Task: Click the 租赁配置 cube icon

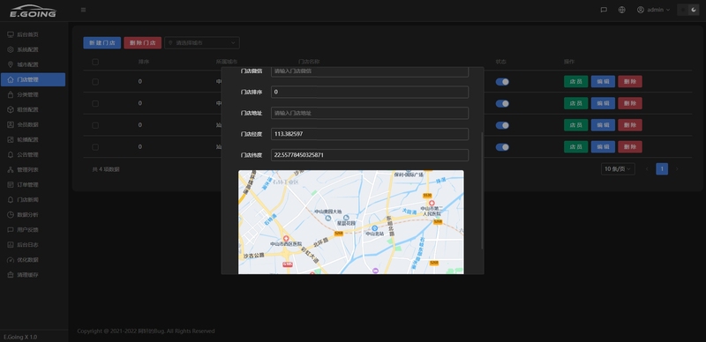Action: [x=11, y=109]
